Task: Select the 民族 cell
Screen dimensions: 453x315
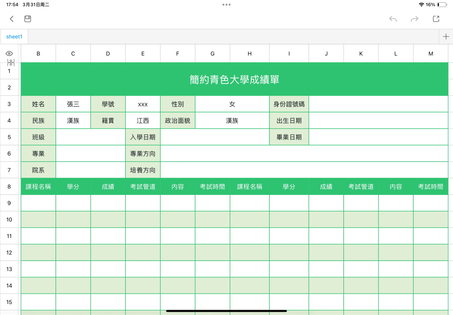Action: tap(38, 120)
